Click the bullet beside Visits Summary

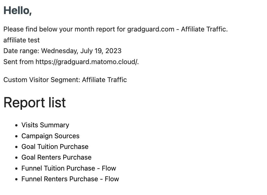pos(16,125)
